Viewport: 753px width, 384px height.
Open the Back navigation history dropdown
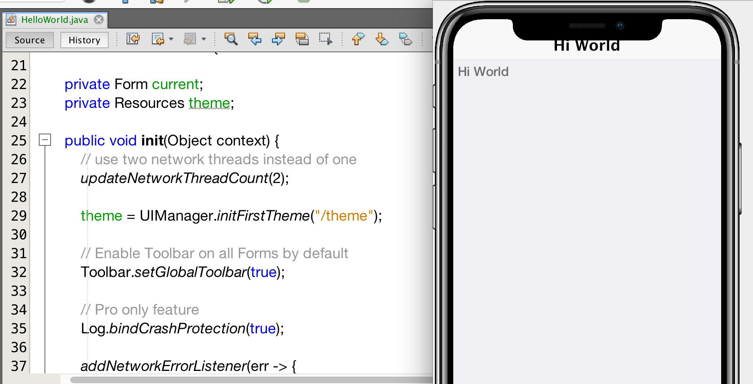(x=172, y=40)
